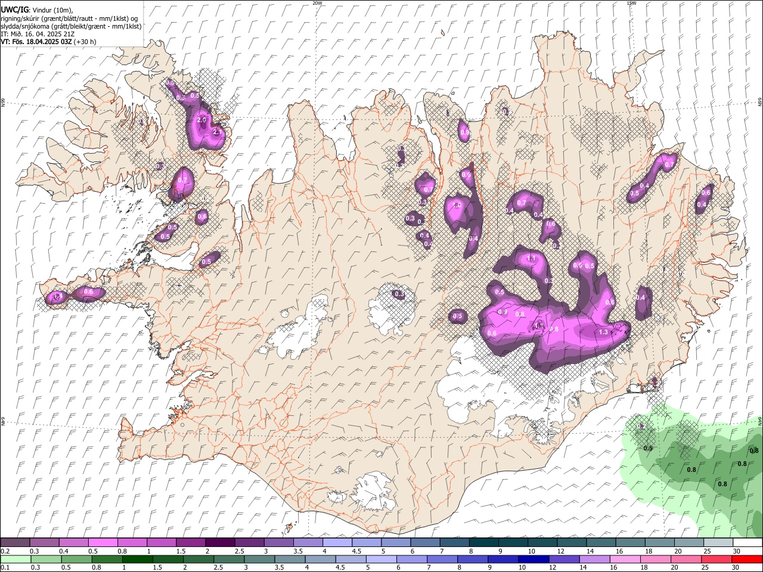Click the '15W' longitude label
This screenshot has width=763, height=572.
click(x=631, y=3)
